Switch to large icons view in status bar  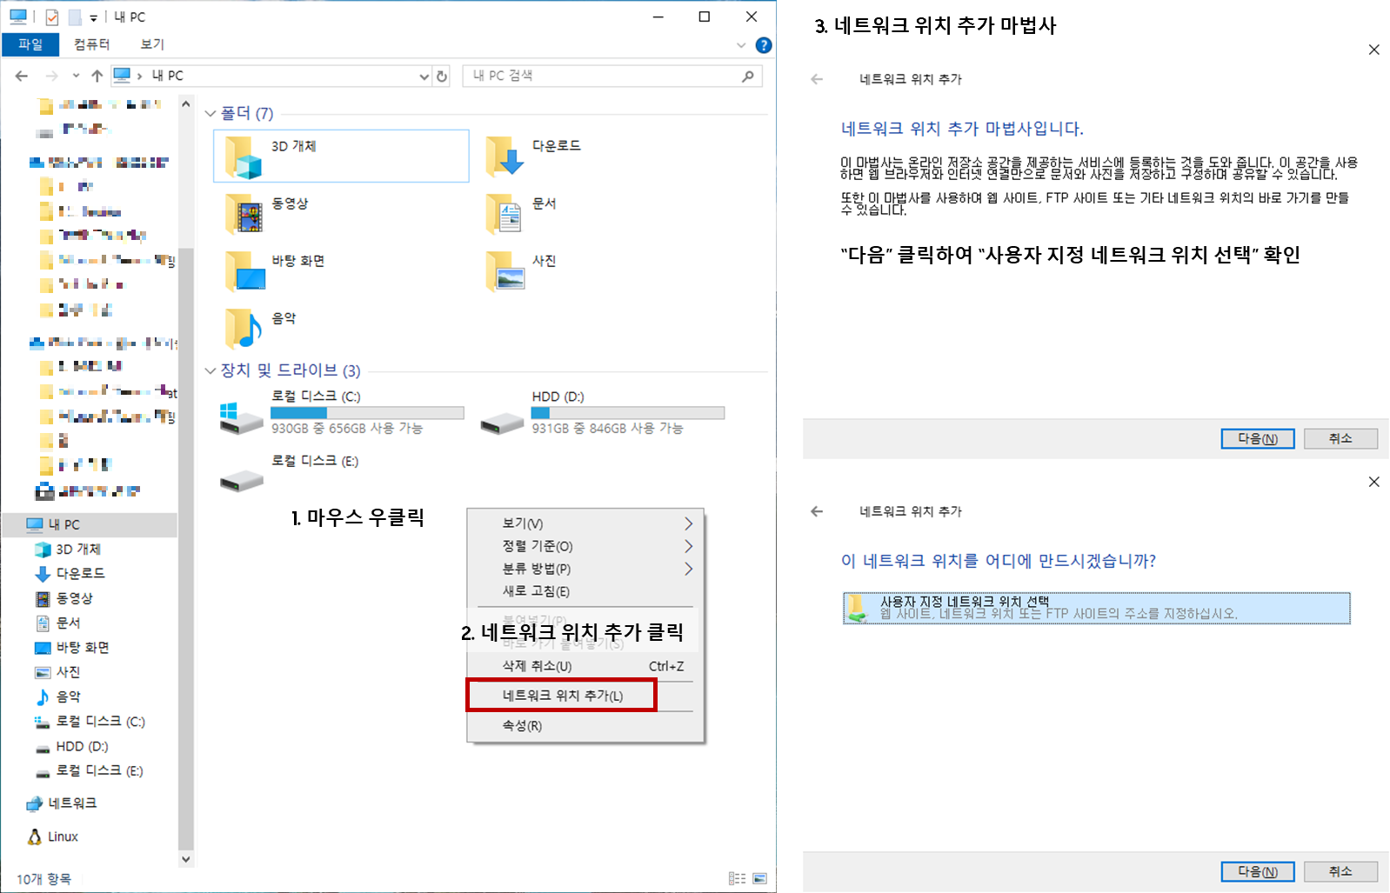pyautogui.click(x=759, y=878)
